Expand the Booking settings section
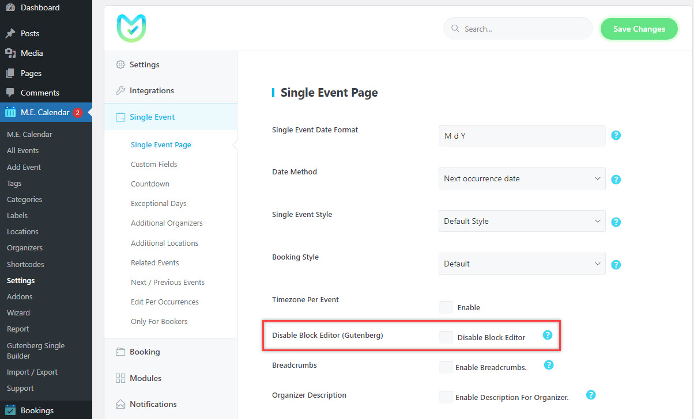This screenshot has width=694, height=419. coord(171,352)
